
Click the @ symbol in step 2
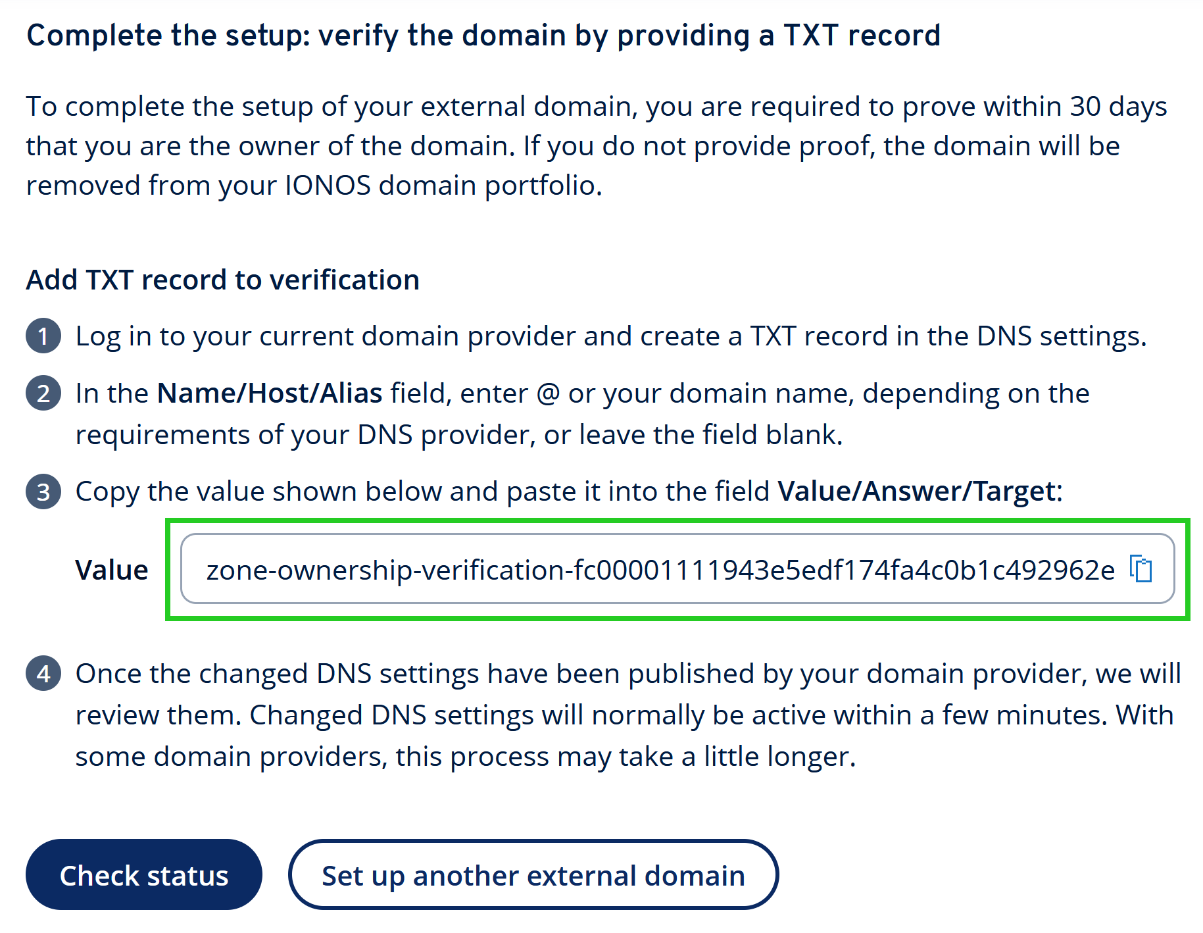pyautogui.click(x=548, y=393)
